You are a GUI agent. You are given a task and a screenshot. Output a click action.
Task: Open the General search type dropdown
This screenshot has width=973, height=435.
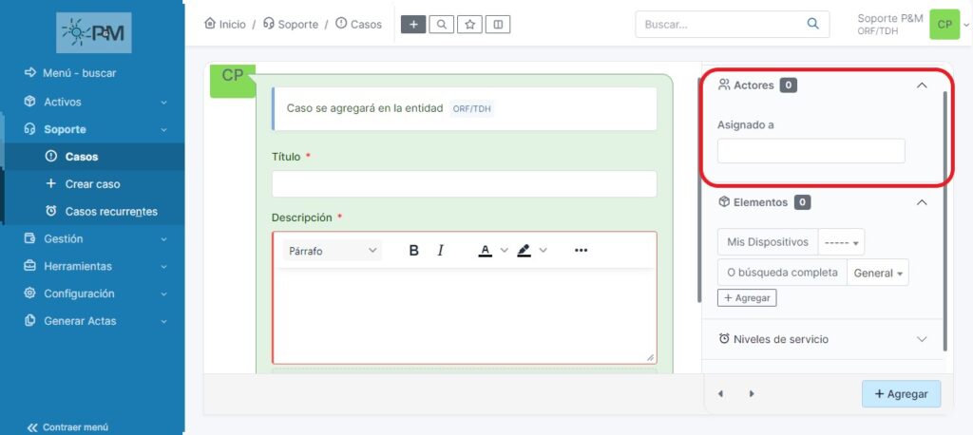877,273
